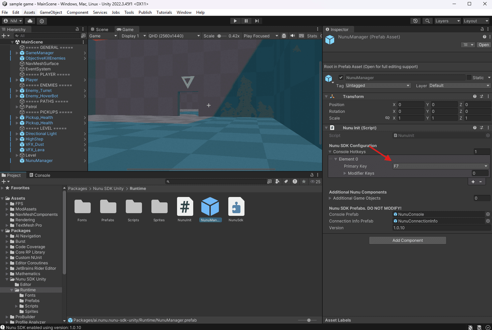Mute audio in Game view
The width and height of the screenshot is (492, 330).
(293, 36)
